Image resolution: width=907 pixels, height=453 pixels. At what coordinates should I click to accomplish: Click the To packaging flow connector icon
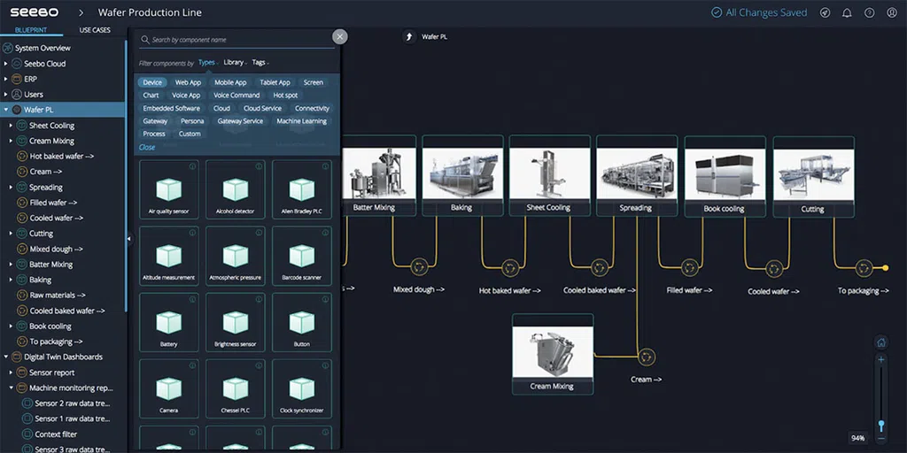[864, 267]
